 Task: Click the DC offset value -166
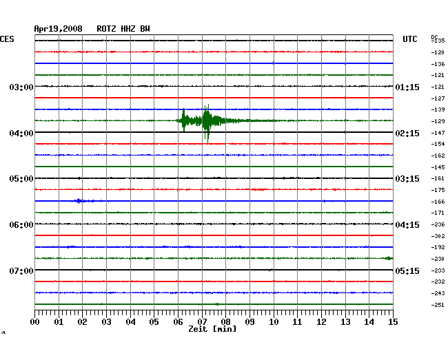(438, 202)
